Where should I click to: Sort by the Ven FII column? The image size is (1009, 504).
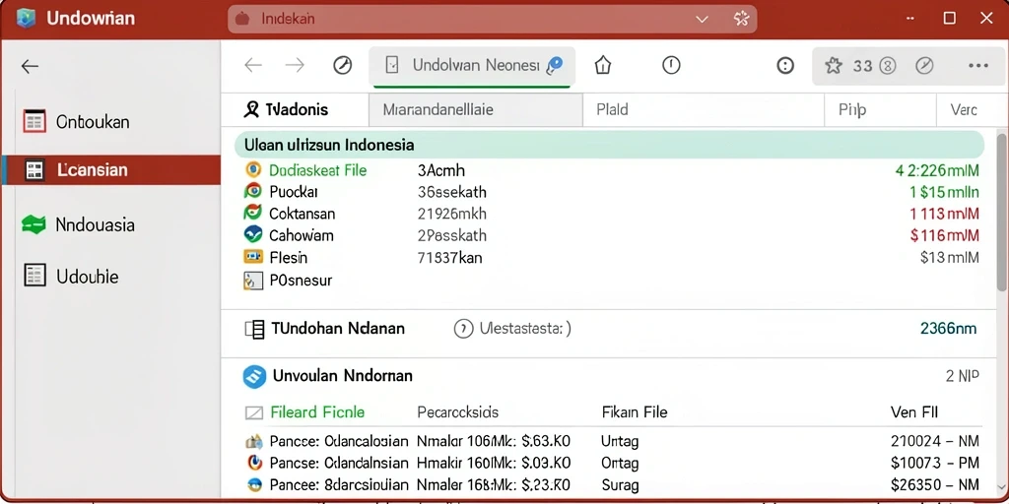click(913, 412)
